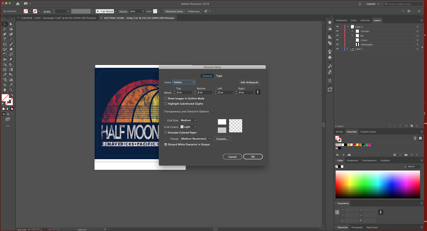Collapse Layer 2 in Layers panel
The image size is (427, 231).
click(348, 27)
